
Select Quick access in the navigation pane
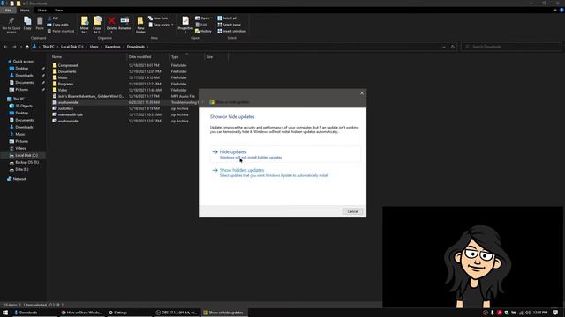23,62
